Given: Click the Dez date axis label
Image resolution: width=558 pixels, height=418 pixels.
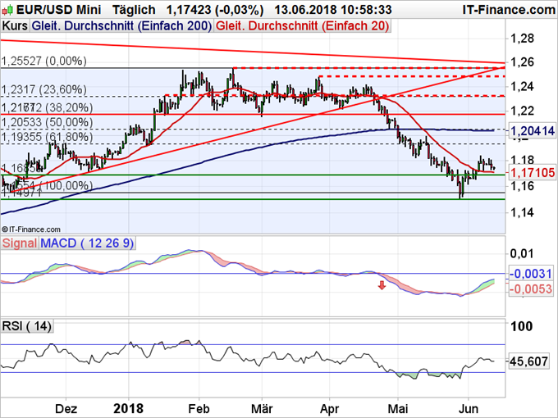Looking at the screenshot, I should click(x=66, y=409).
